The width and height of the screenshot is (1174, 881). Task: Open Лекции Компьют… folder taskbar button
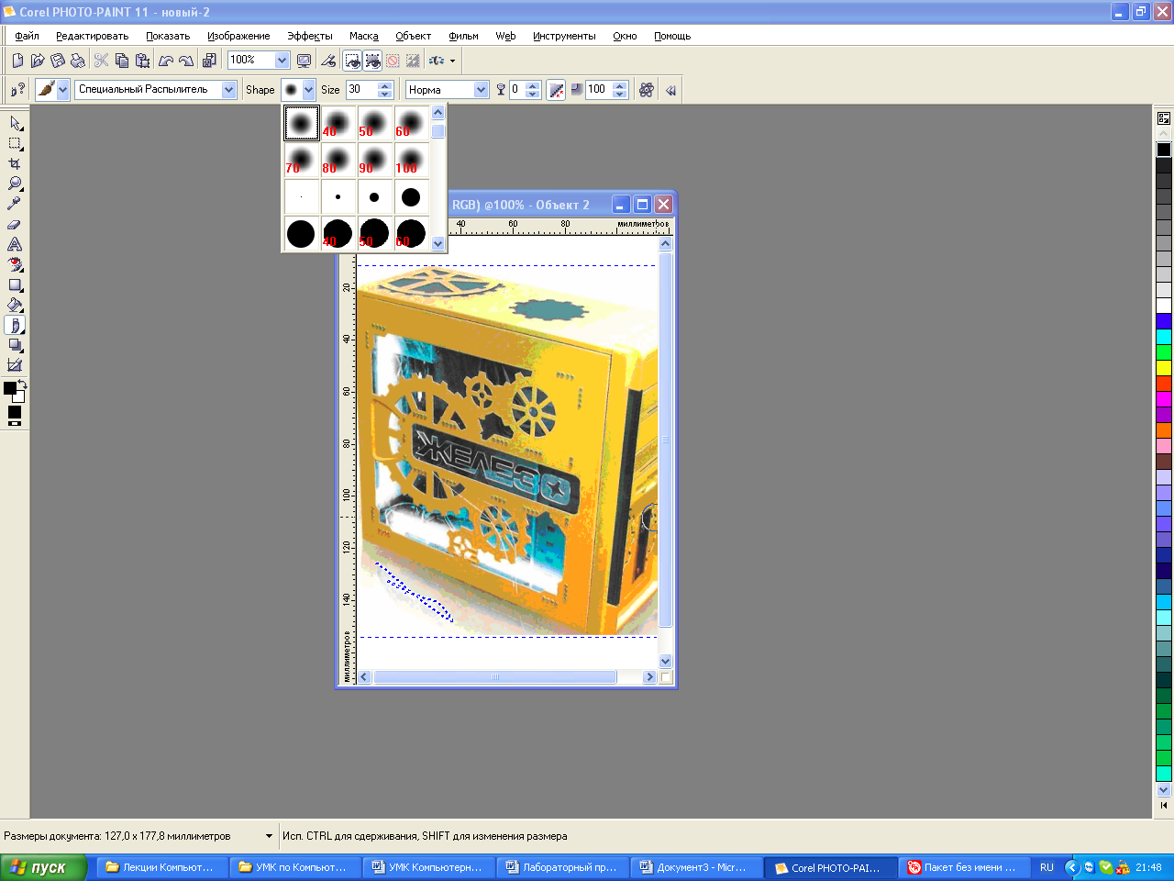(161, 867)
